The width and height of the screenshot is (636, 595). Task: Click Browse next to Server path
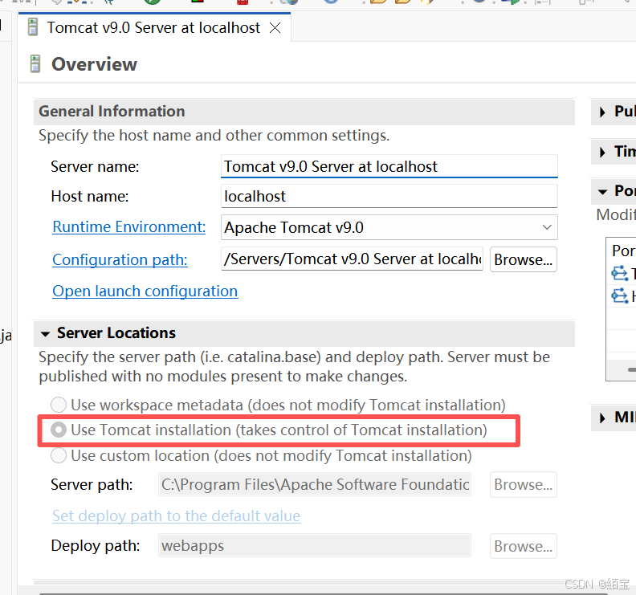click(x=524, y=484)
